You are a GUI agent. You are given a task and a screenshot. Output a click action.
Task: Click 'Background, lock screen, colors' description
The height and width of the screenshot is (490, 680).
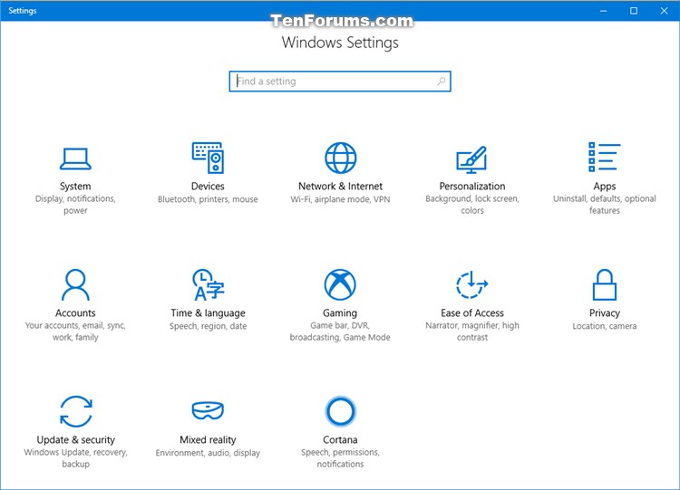coord(472,205)
